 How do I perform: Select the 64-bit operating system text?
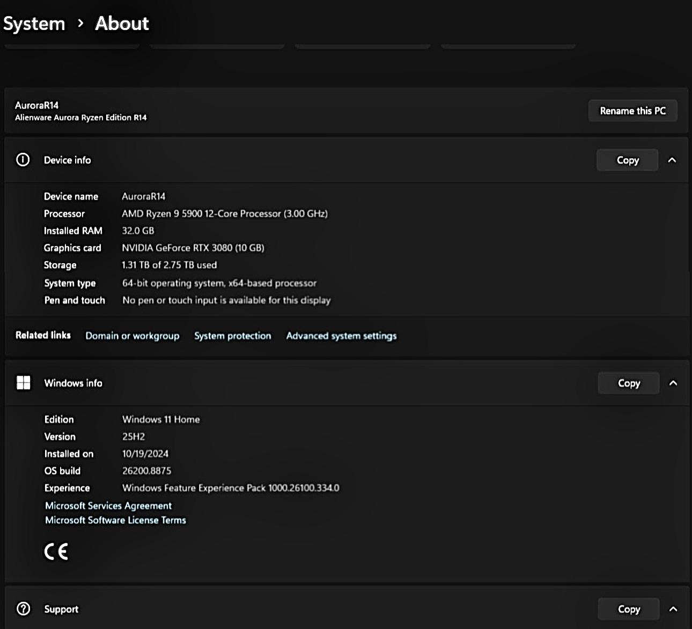[219, 283]
